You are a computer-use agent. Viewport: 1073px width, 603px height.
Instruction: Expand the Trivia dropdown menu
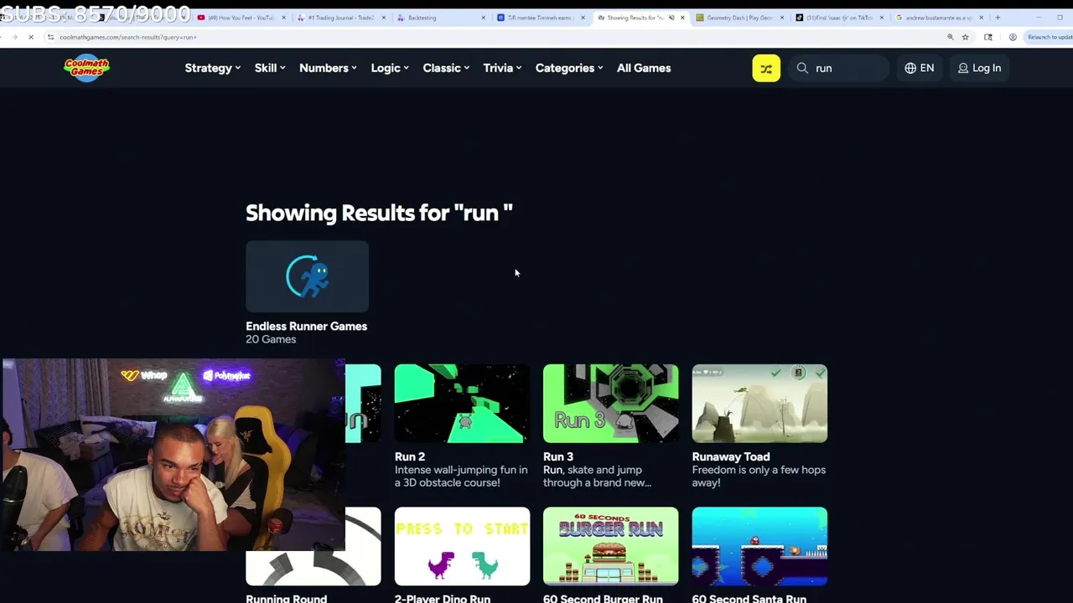coord(503,68)
